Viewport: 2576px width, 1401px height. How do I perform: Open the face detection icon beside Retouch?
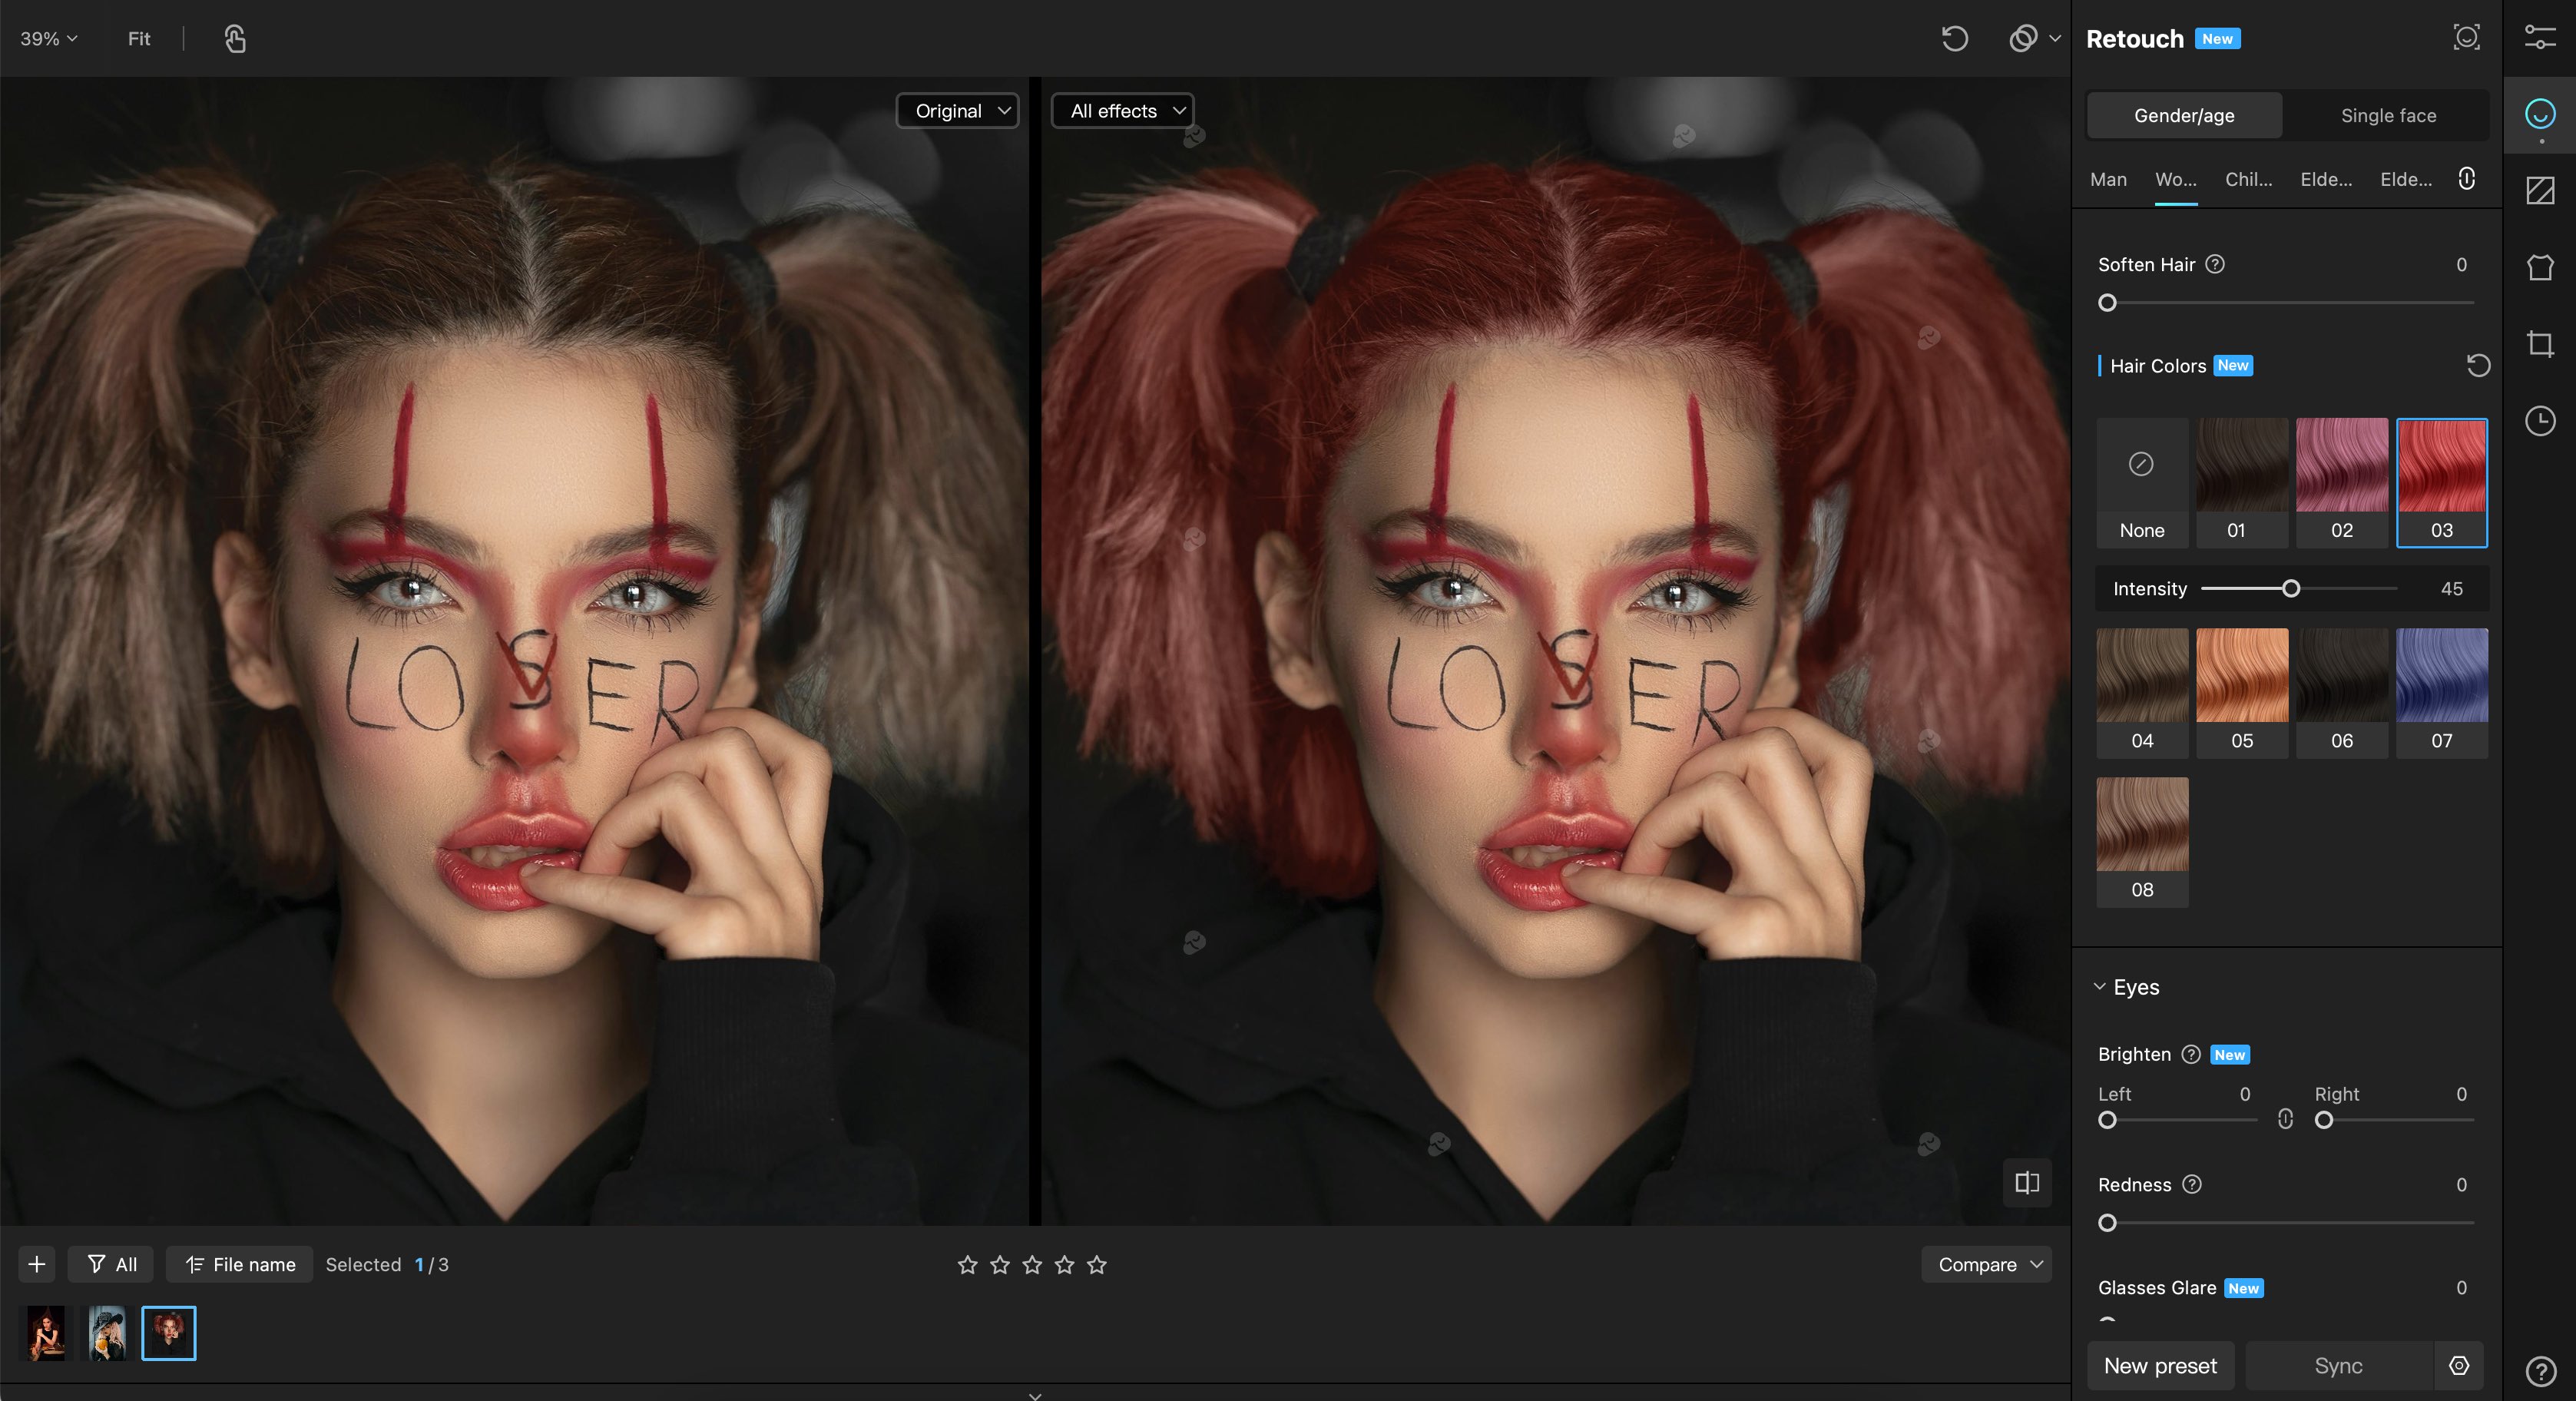(x=2466, y=38)
